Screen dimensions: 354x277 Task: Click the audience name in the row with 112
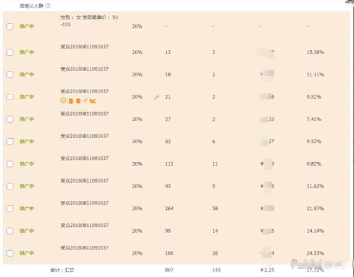[x=84, y=158]
